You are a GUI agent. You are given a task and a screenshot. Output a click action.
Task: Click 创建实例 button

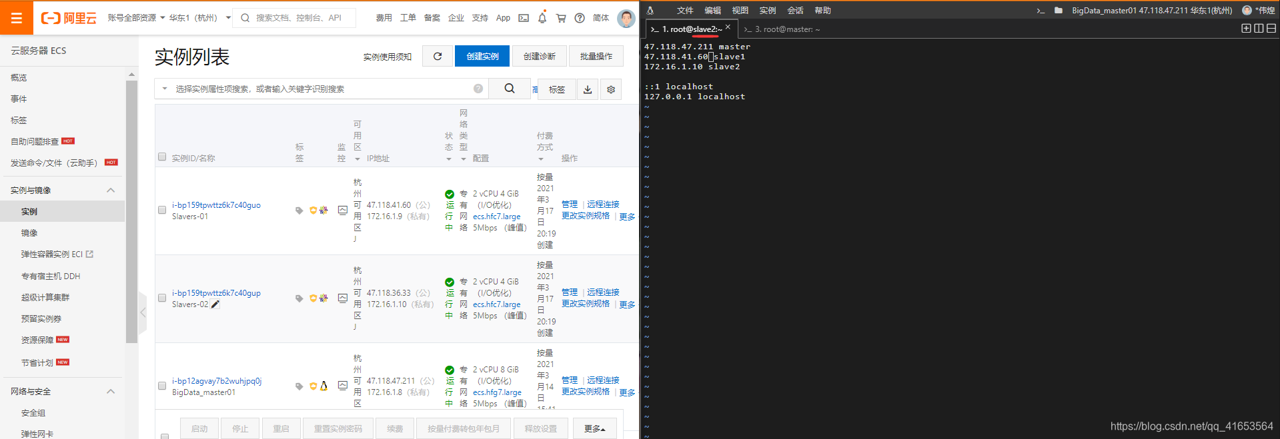click(x=482, y=57)
